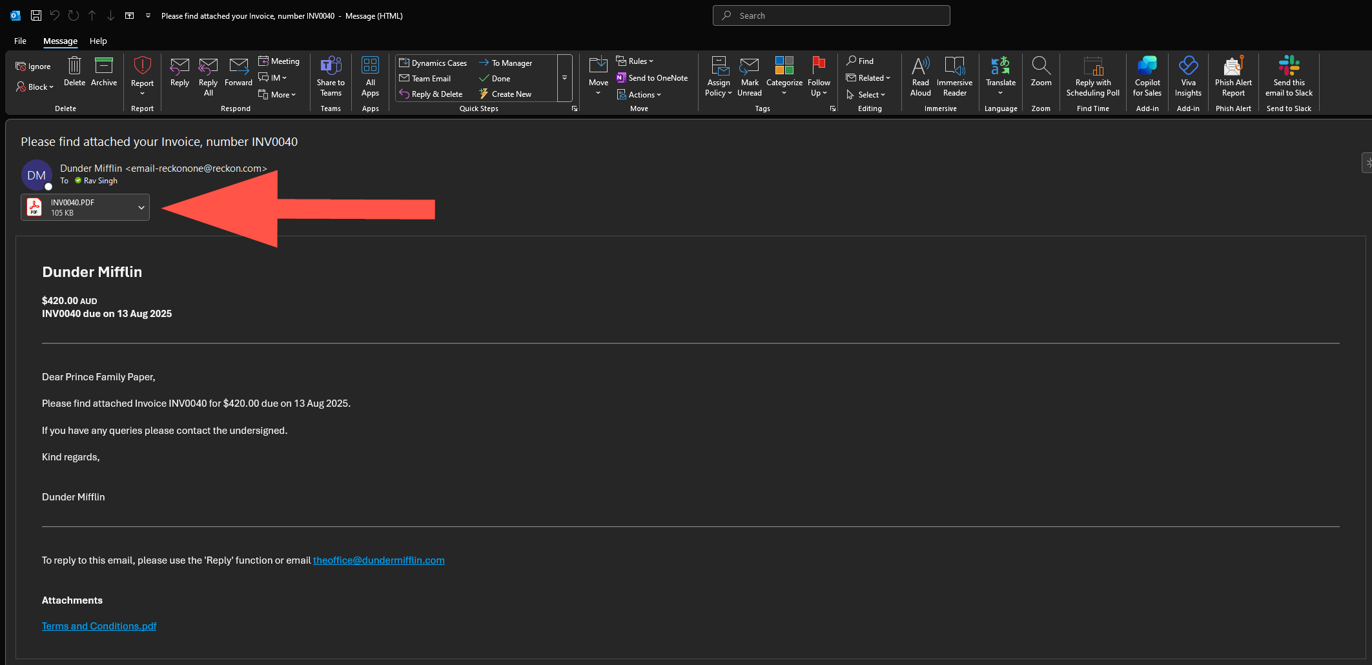Expand the Quick Steps gallery
1372x665 pixels.
(x=564, y=78)
